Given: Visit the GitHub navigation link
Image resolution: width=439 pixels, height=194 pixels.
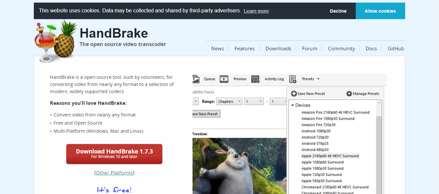Looking at the screenshot, I should [x=396, y=49].
